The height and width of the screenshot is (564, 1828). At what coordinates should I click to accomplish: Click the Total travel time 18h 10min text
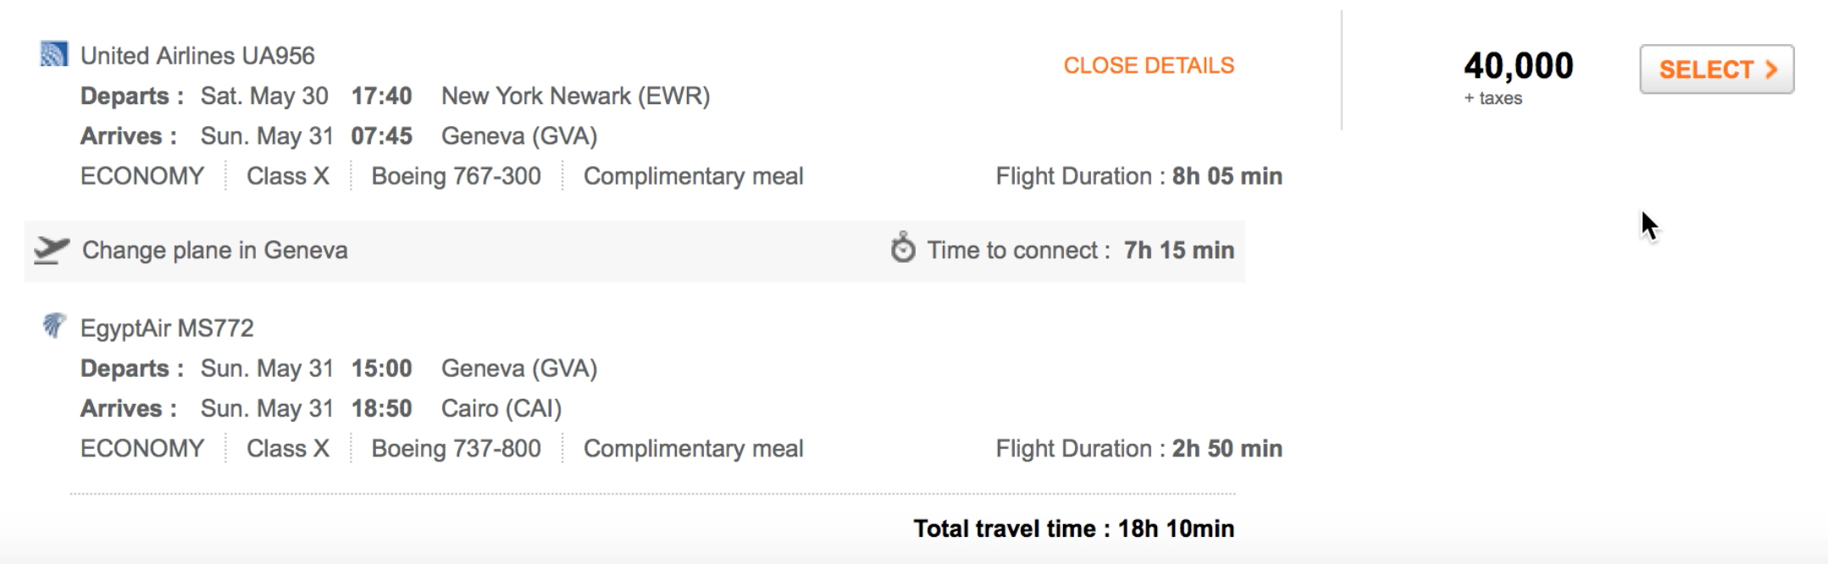1073,529
